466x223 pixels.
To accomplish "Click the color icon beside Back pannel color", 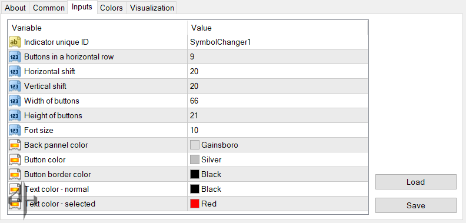I will [x=15, y=145].
